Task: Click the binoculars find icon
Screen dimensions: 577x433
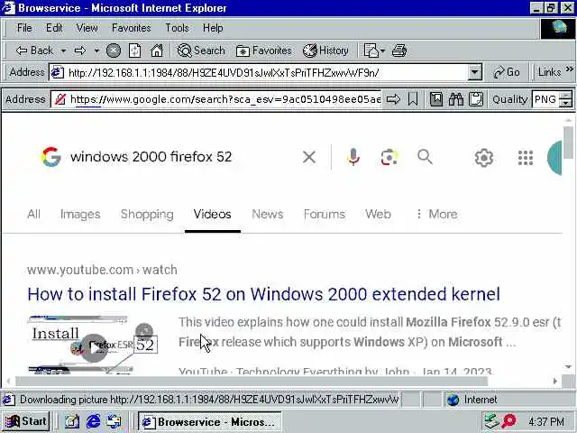Action: (x=456, y=99)
